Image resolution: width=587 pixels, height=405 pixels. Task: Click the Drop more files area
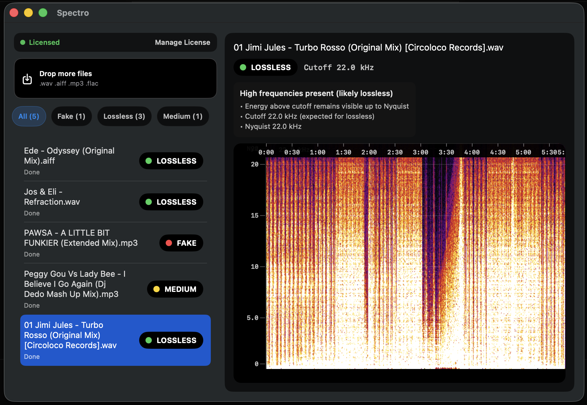tap(115, 78)
